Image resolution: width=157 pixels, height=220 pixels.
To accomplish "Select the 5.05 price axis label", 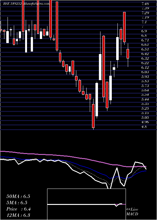I will coord(145,118).
